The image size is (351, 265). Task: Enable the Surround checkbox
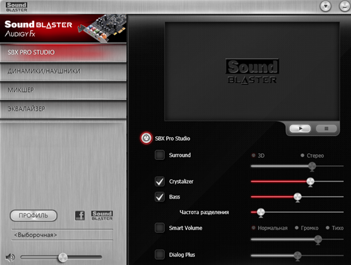point(159,155)
